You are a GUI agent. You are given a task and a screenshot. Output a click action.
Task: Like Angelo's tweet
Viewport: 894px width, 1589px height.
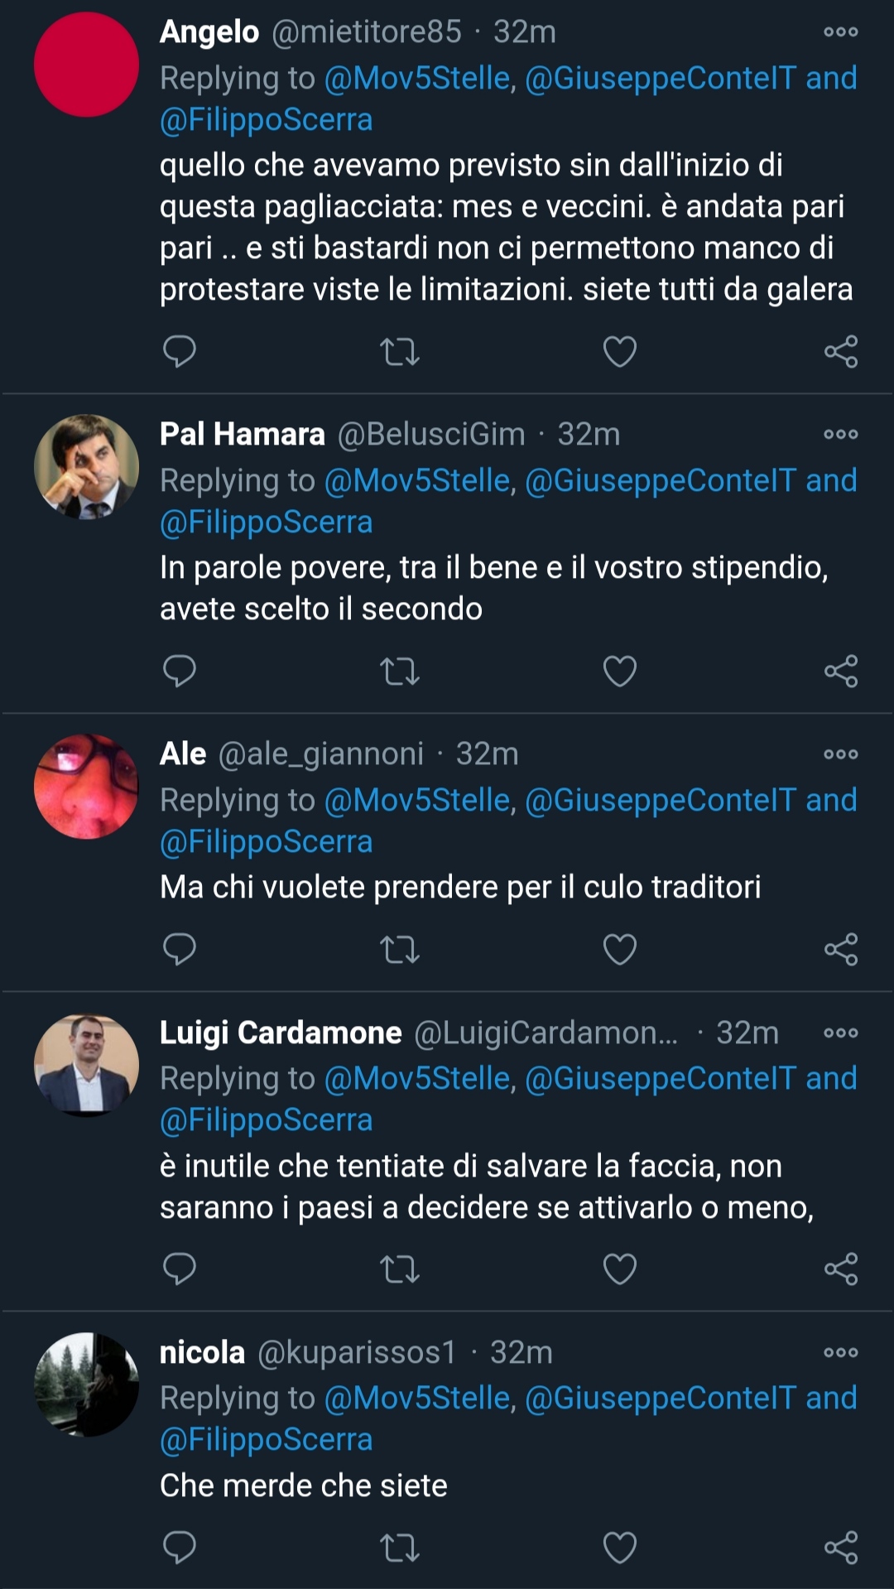[x=620, y=352]
